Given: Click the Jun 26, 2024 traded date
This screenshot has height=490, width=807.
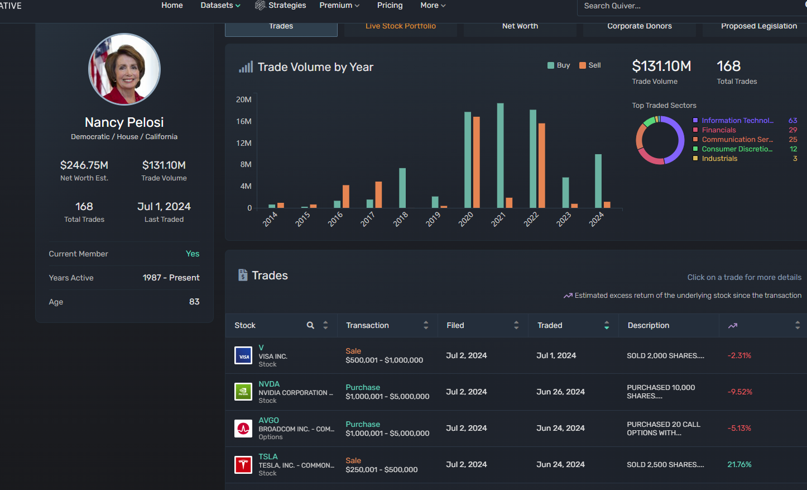Looking at the screenshot, I should point(560,392).
